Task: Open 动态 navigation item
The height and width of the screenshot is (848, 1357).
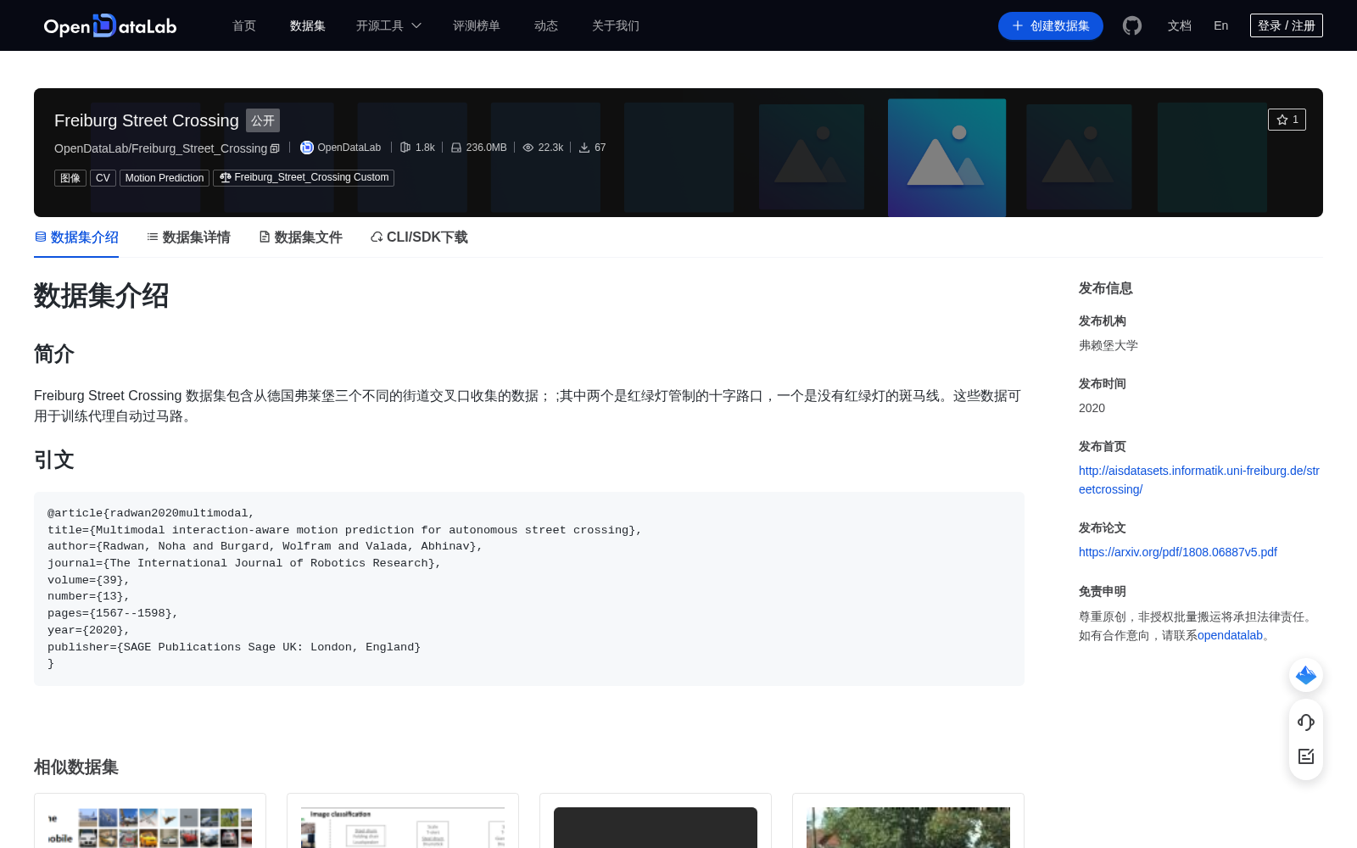Action: click(x=546, y=25)
